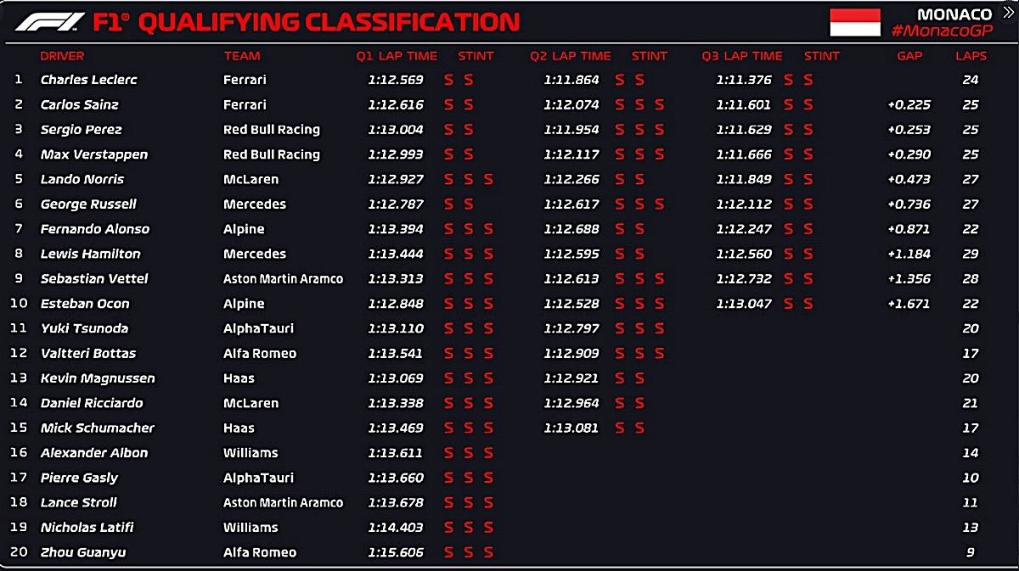The height and width of the screenshot is (571, 1019).
Task: Click Leclerc's Q3 lap time 1:11.376
Action: point(743,80)
